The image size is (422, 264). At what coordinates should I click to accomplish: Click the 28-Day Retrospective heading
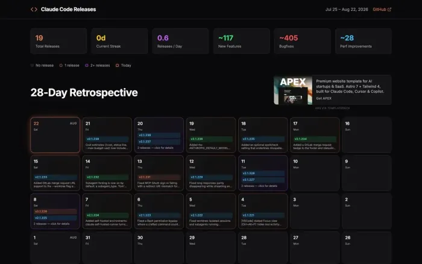point(84,93)
